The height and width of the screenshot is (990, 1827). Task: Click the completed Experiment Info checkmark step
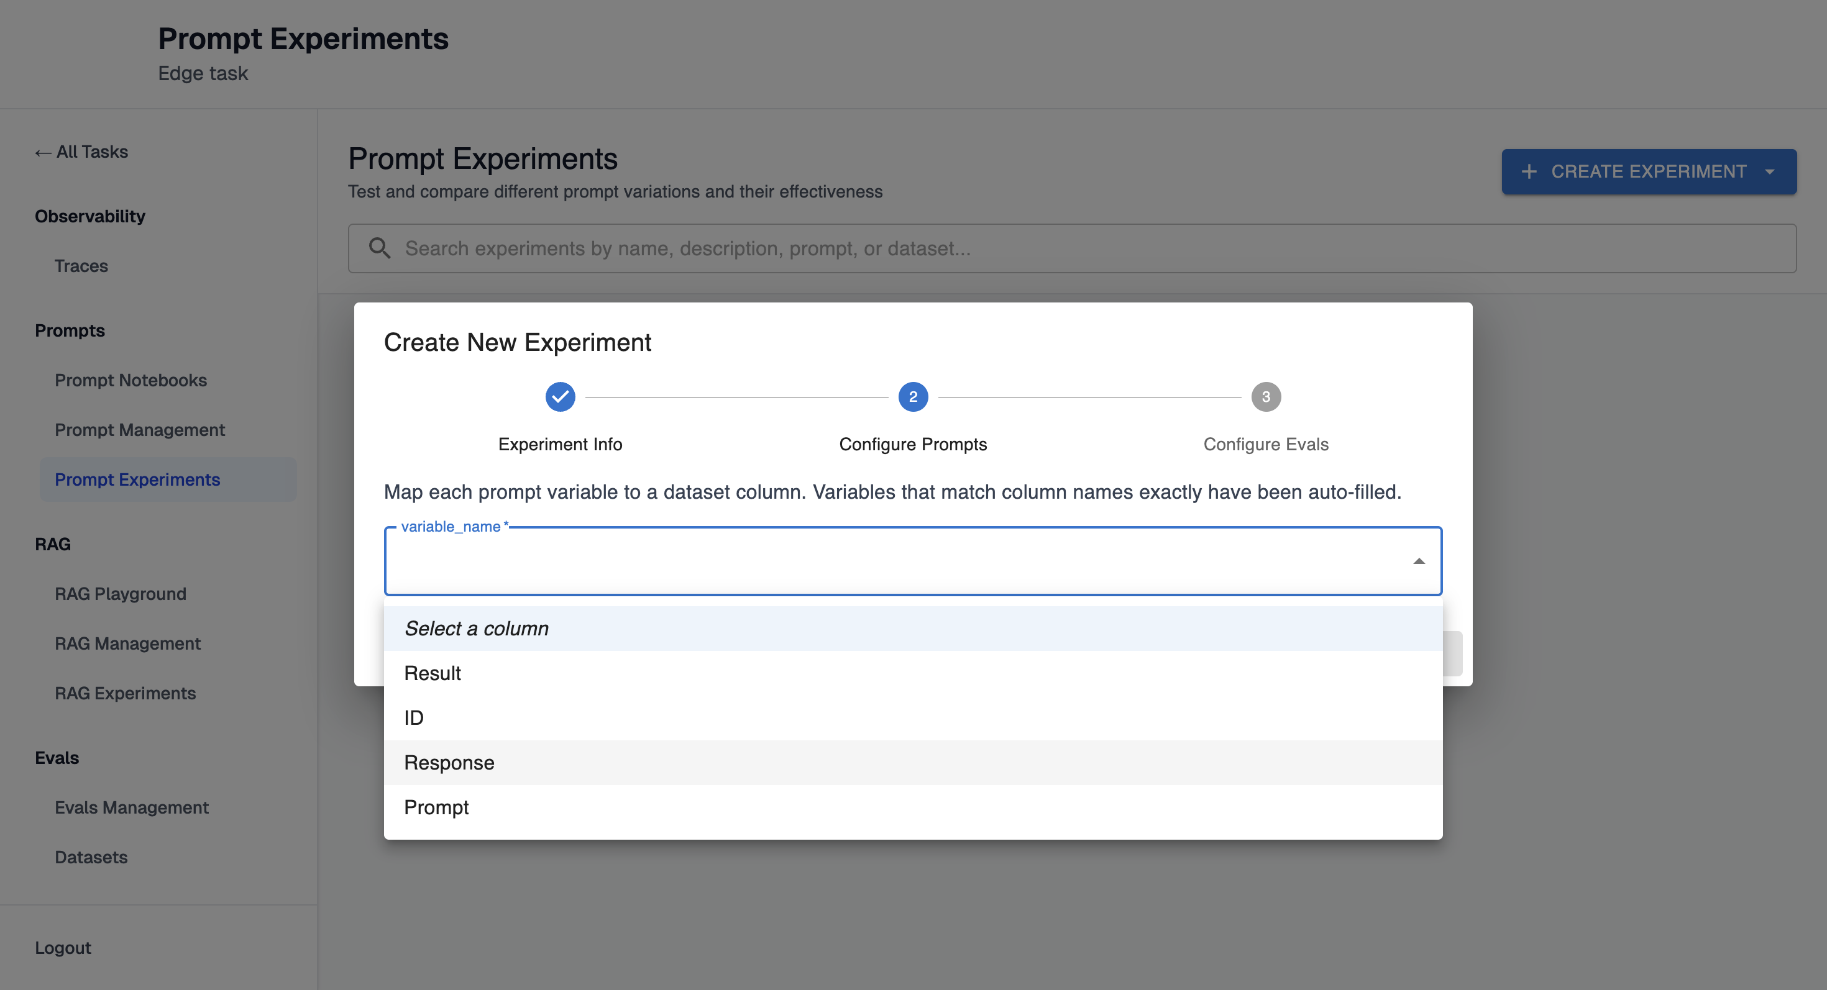[x=559, y=397]
